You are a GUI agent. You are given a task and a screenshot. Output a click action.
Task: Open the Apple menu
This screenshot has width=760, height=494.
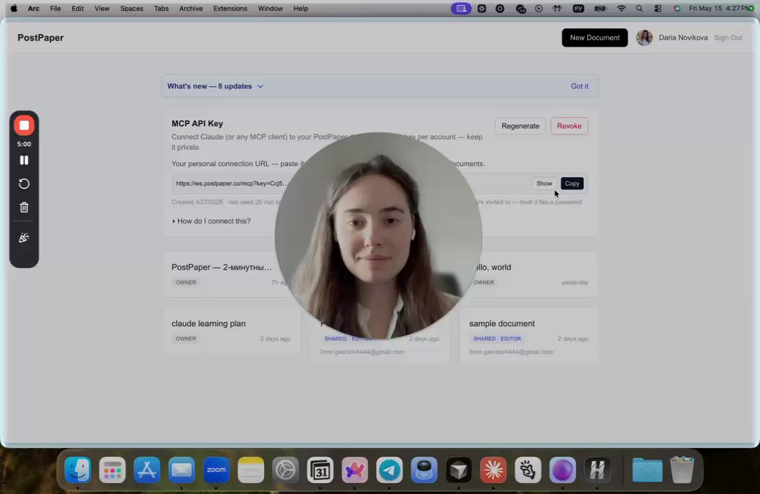pos(14,8)
